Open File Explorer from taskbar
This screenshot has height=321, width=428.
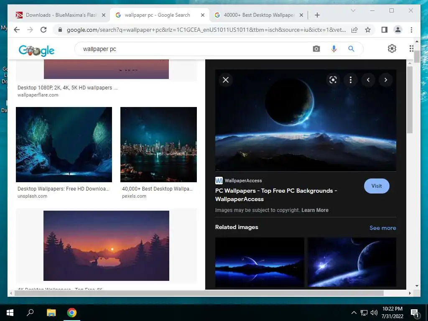51,313
